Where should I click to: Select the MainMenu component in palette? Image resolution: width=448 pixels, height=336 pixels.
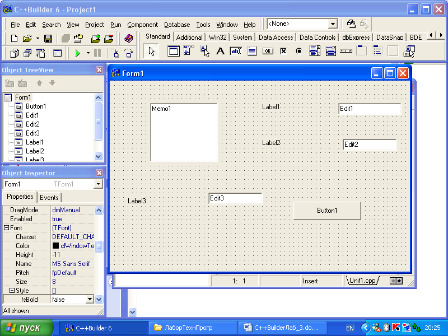tap(189, 51)
